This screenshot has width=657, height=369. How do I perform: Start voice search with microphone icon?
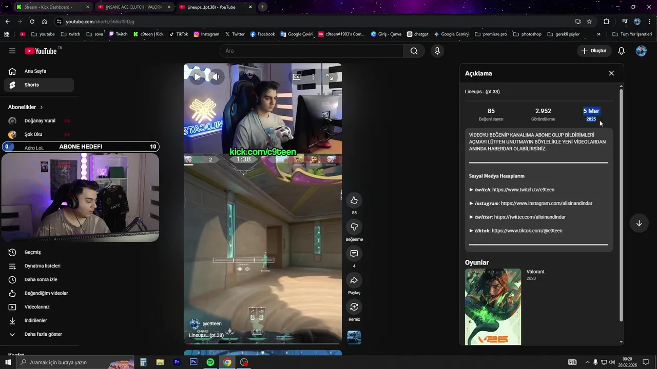437,51
